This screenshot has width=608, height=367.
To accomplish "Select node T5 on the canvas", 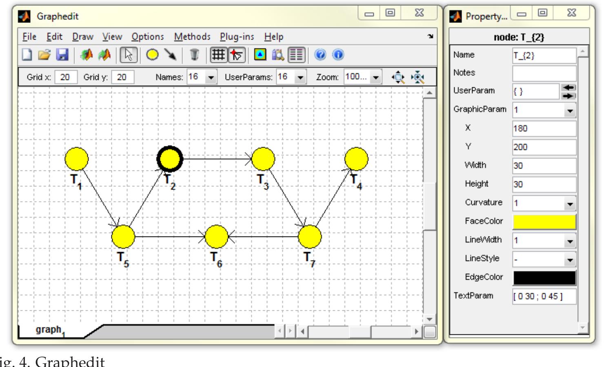I will [123, 237].
